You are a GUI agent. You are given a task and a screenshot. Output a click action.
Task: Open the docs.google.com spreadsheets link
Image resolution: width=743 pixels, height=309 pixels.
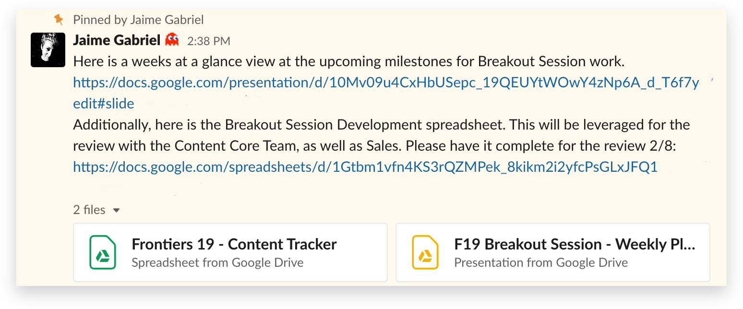pyautogui.click(x=365, y=166)
